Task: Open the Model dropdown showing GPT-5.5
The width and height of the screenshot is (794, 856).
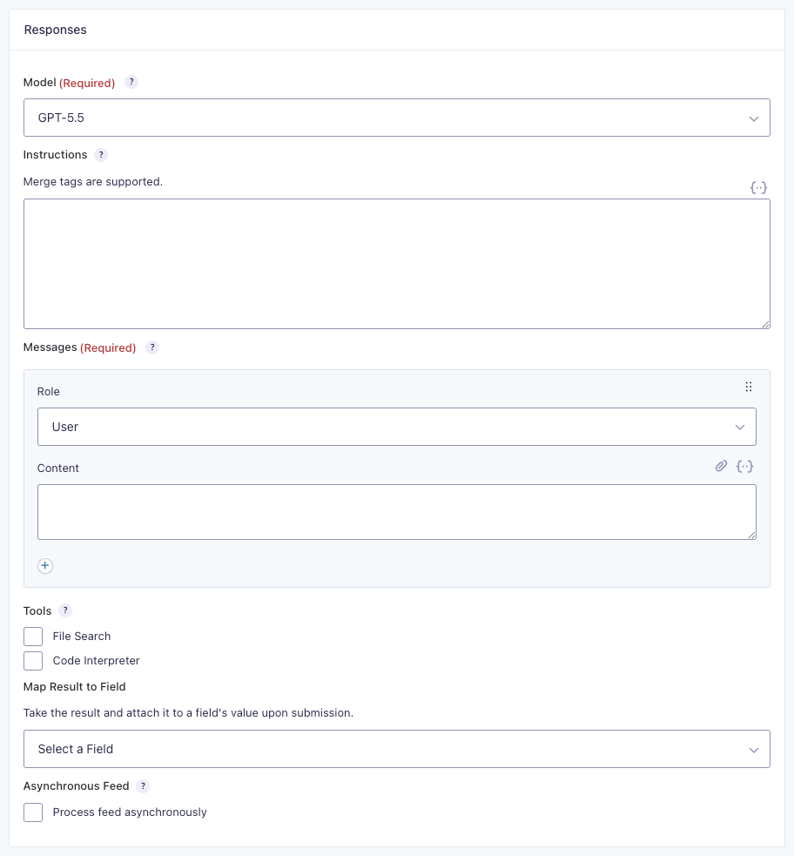Action: coord(397,118)
